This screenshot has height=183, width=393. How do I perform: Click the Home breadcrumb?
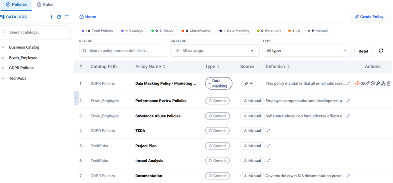point(88,17)
